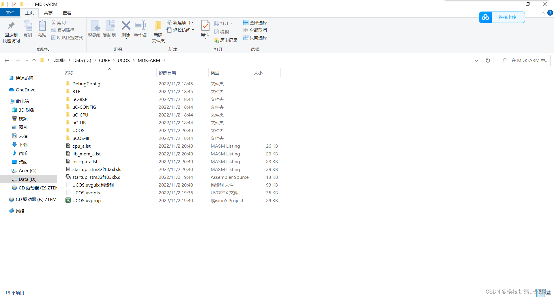Viewport: 554px width, 297px height.
Task: Select Quick Access (快速访问) in sidebar
Action: (22, 78)
